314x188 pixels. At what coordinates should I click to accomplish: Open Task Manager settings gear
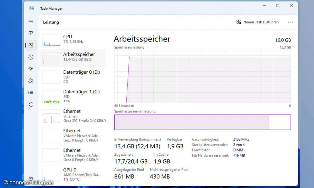31,179
